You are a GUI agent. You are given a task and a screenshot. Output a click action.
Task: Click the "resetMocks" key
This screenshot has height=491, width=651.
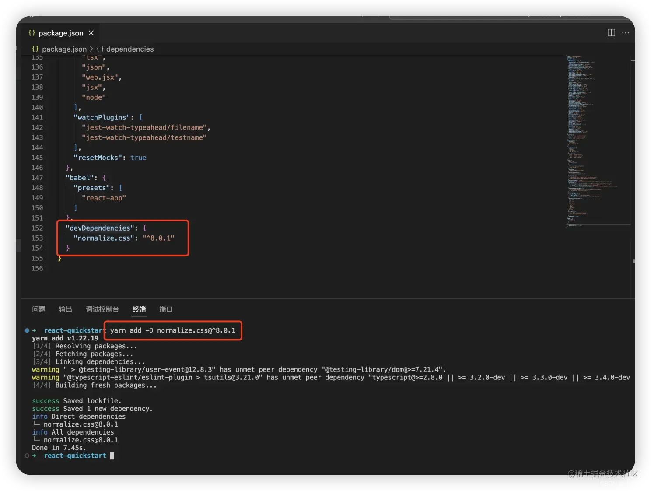tap(98, 158)
